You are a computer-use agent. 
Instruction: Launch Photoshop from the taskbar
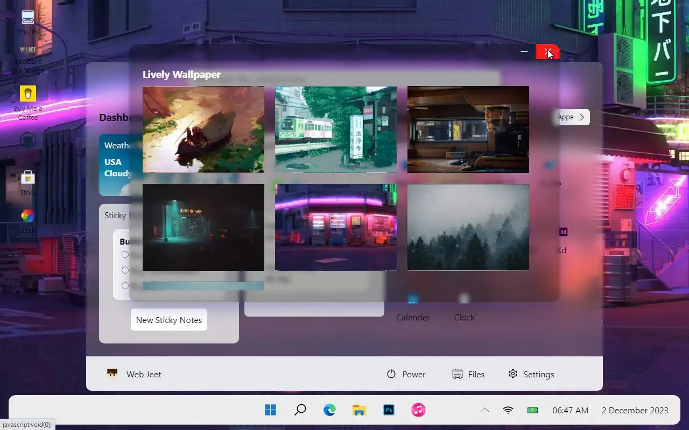(389, 410)
